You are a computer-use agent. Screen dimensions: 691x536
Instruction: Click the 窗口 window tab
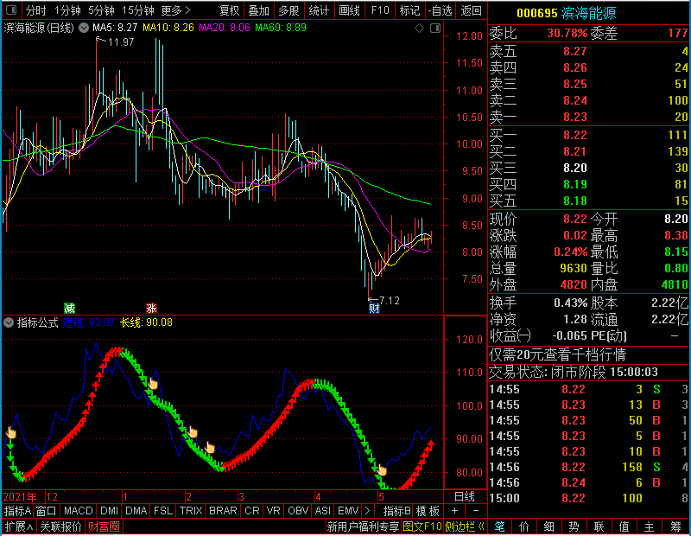pyautogui.click(x=46, y=511)
